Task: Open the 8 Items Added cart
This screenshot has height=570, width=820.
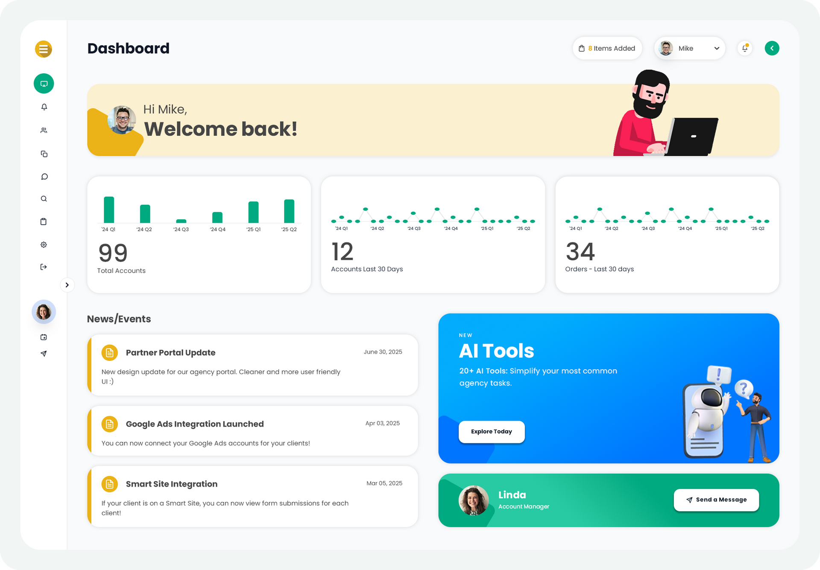Action: click(x=607, y=48)
